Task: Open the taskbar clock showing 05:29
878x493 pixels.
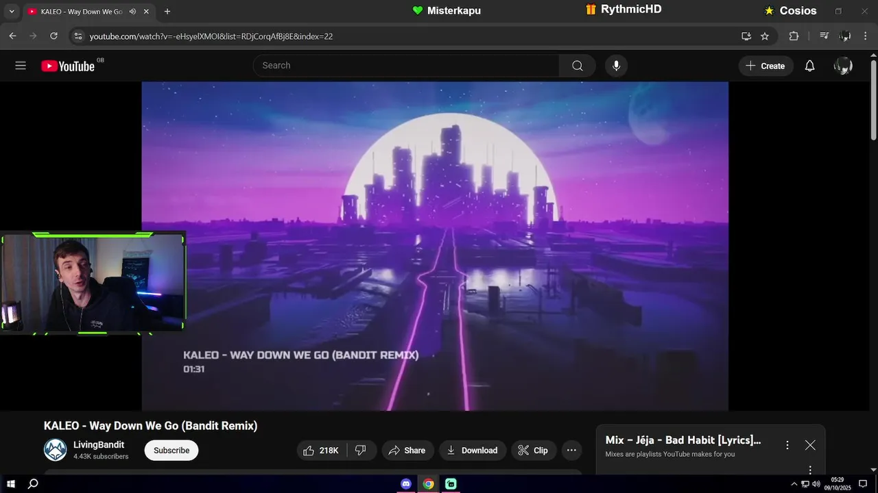Action: (x=838, y=483)
